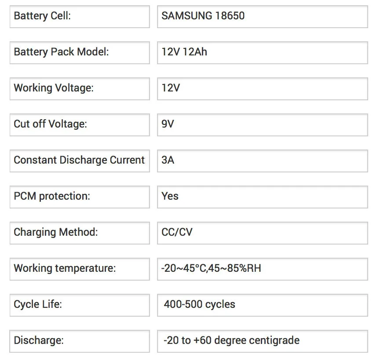This screenshot has width=373, height=358.
Task: Click the Working temperature label cell
Action: coord(80,269)
